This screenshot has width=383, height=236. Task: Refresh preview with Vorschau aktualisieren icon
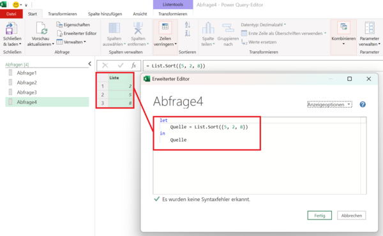coord(41,28)
